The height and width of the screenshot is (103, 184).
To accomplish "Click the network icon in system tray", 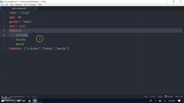I will click(x=165, y=101).
